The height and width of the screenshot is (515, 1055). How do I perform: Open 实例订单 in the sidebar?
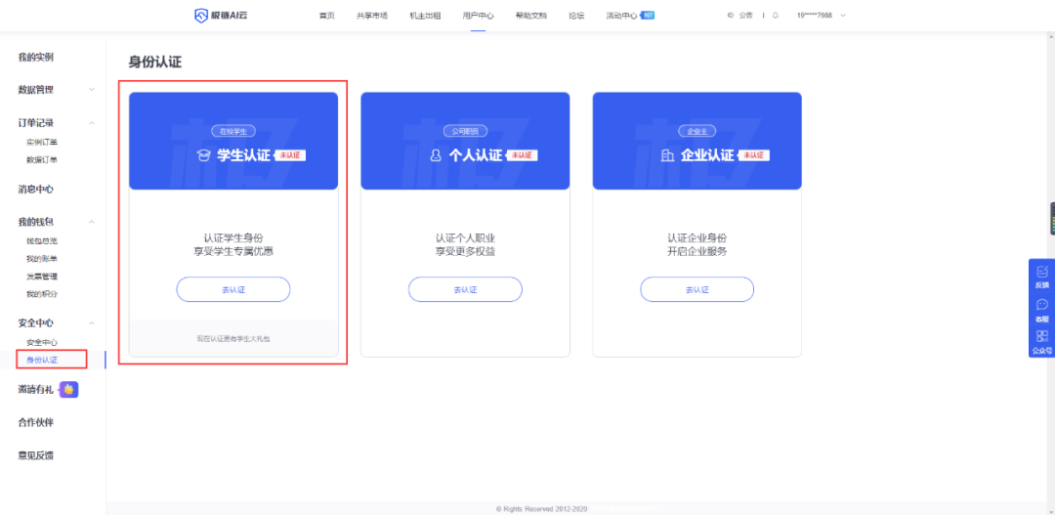[x=42, y=142]
